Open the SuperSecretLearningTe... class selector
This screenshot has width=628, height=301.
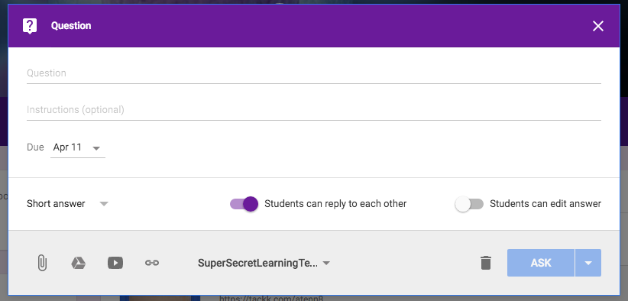264,263
